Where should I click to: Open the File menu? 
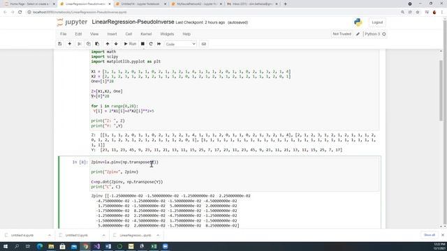[x=64, y=34]
